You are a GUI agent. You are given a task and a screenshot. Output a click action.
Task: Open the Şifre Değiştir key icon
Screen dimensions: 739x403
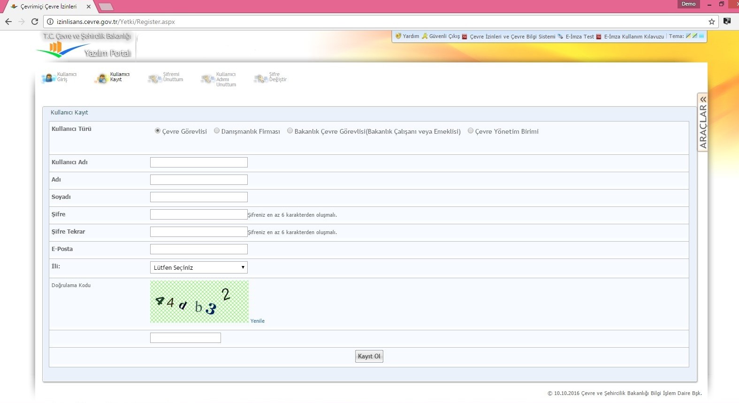[260, 78]
